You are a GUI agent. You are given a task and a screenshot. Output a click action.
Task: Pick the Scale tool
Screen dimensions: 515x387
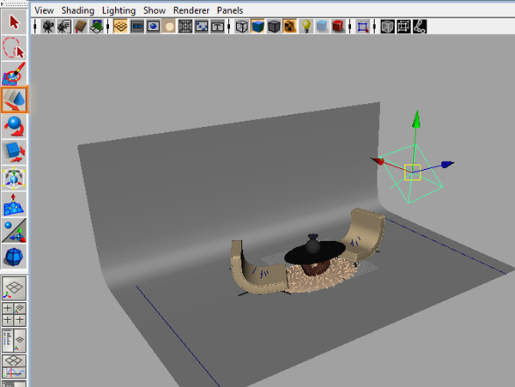point(14,152)
